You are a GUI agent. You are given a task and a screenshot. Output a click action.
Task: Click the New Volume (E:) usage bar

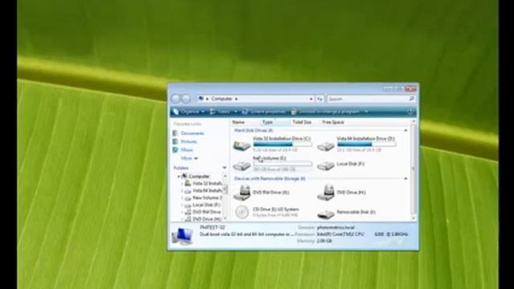click(282, 164)
